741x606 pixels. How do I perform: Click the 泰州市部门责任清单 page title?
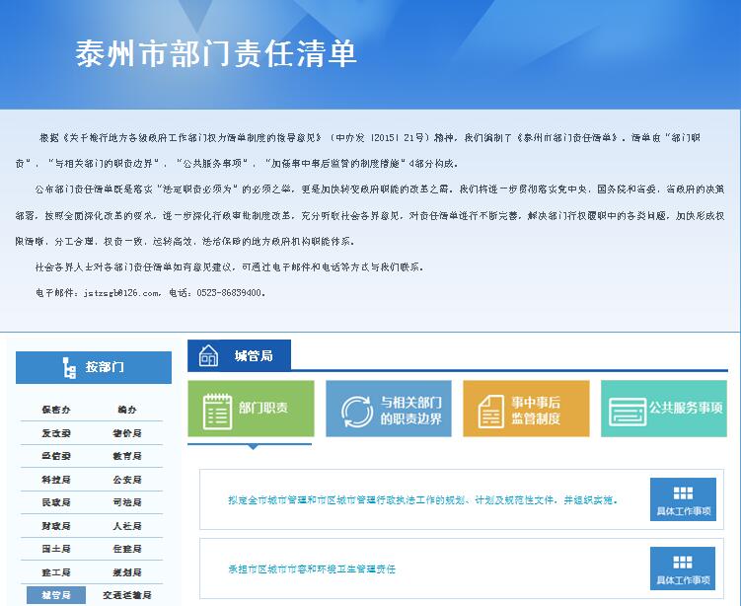(x=216, y=53)
